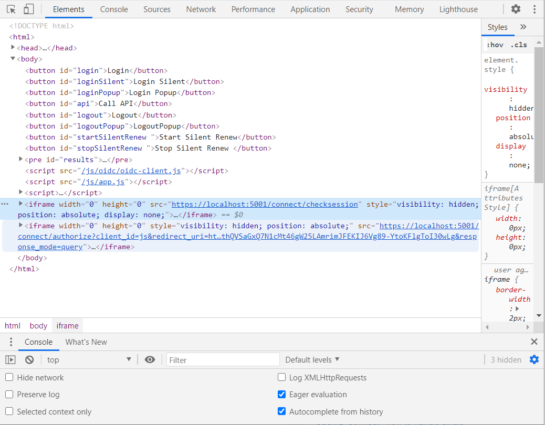Viewport: 545px width, 425px height.
Task: Create a live expression eye icon
Action: tap(150, 360)
